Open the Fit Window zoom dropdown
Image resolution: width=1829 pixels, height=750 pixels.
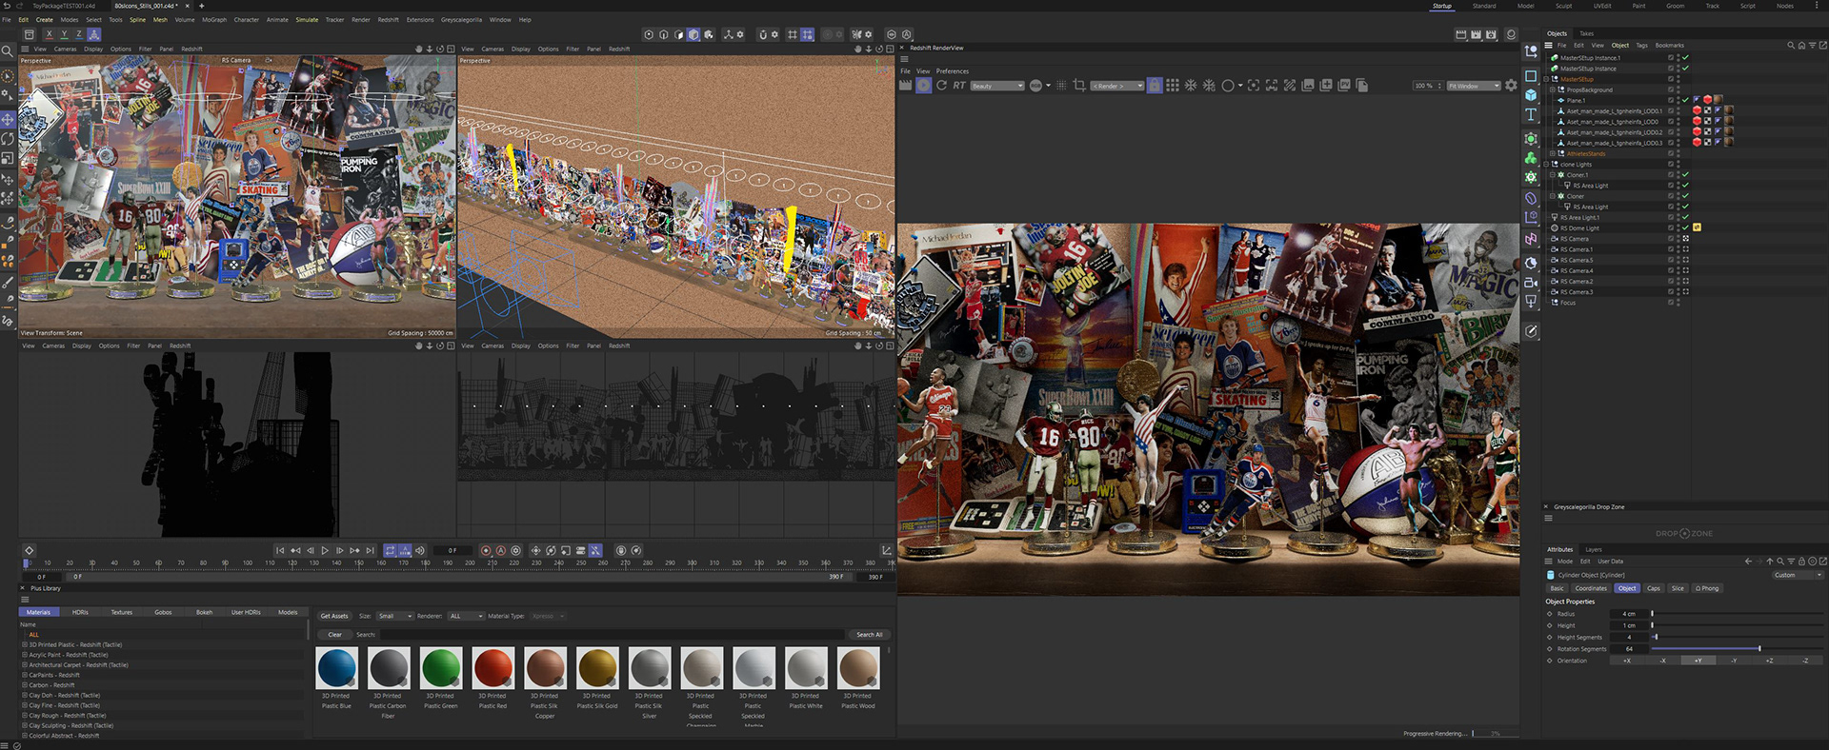[x=1474, y=86]
